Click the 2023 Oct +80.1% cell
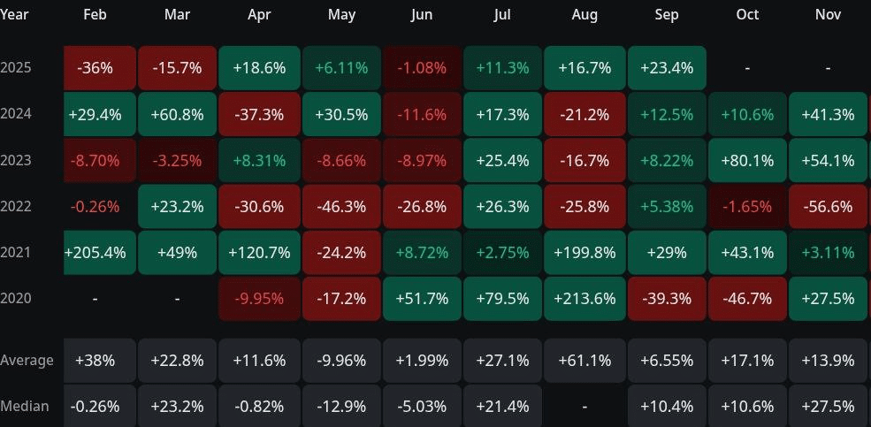 click(x=746, y=161)
